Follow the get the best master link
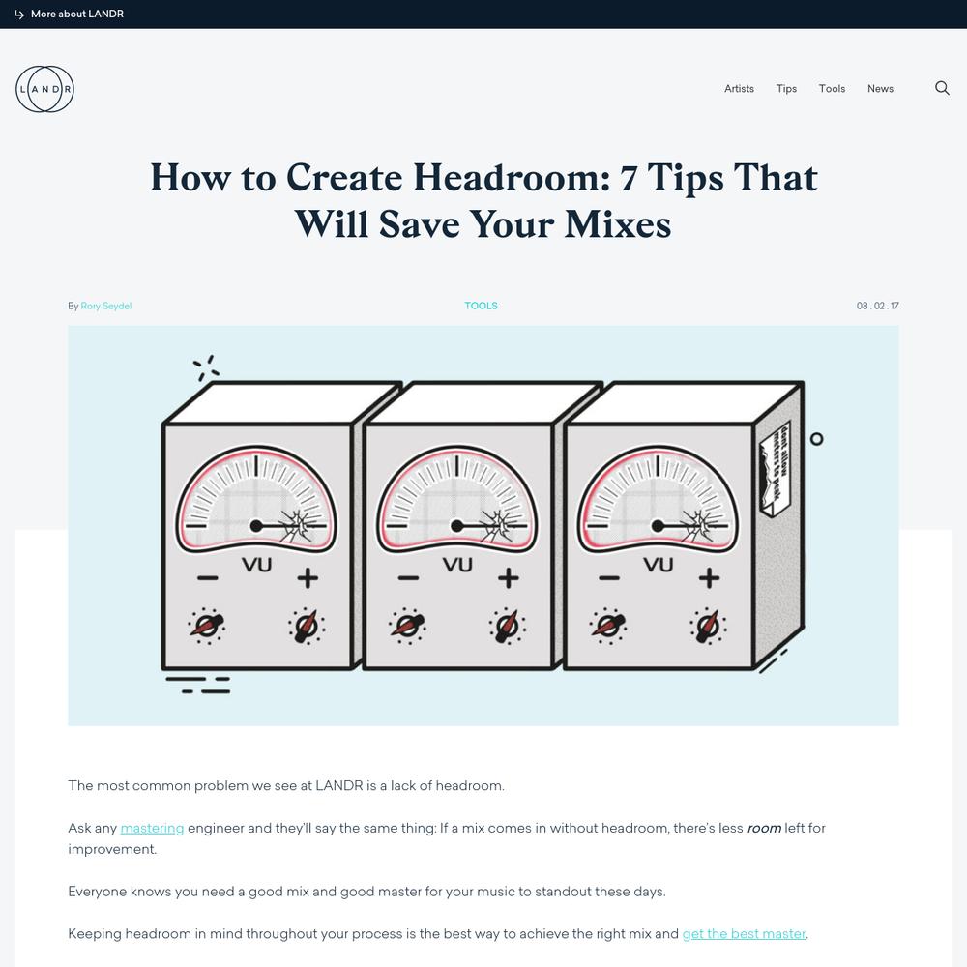 [x=744, y=934]
